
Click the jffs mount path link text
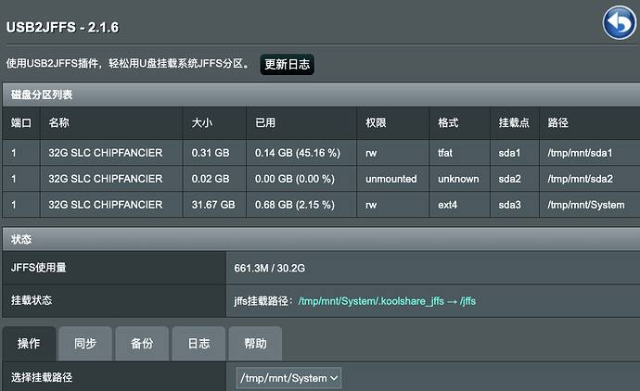click(387, 301)
